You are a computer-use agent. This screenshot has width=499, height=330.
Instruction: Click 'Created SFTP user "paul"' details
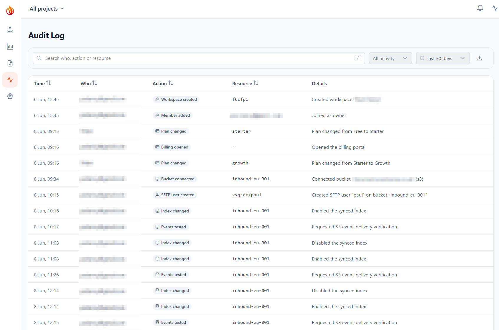coord(369,195)
